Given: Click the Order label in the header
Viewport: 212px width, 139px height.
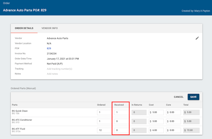Looking at the screenshot, I should pos(6,3).
